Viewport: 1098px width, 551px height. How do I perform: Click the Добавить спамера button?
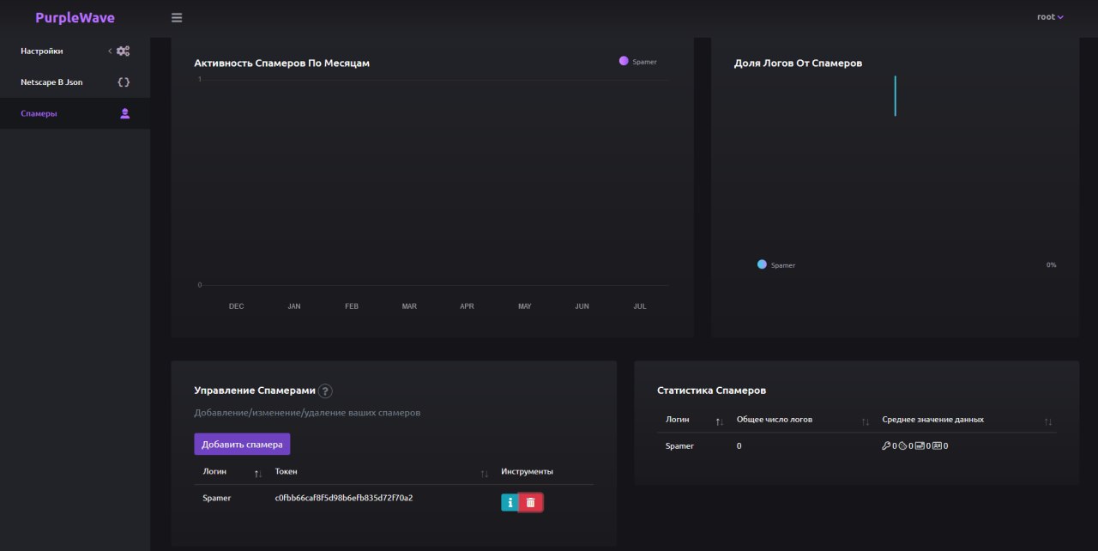242,444
